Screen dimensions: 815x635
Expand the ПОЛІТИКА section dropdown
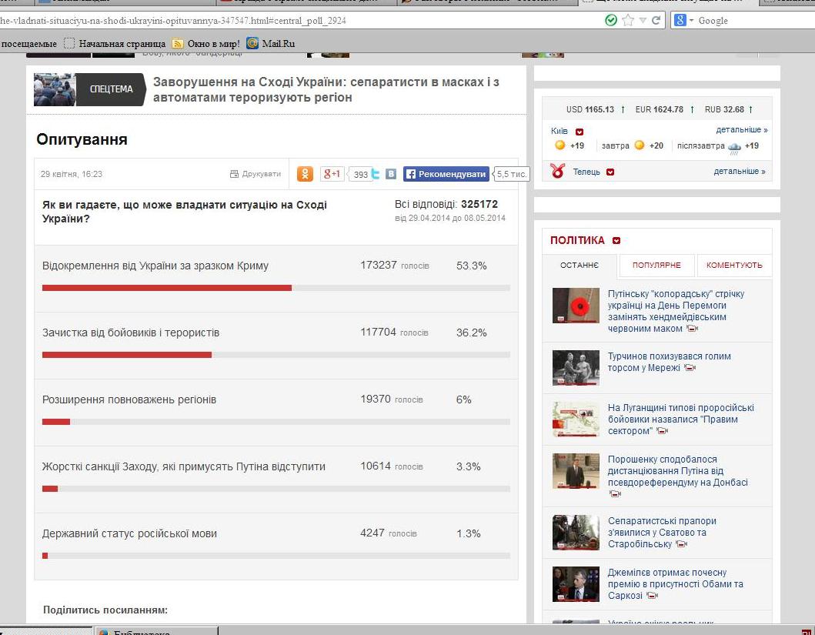click(616, 241)
